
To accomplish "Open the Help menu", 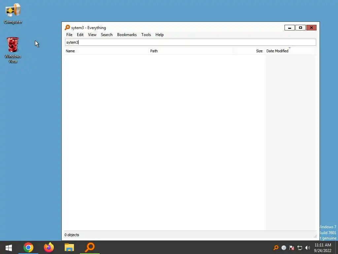I will coord(159,34).
